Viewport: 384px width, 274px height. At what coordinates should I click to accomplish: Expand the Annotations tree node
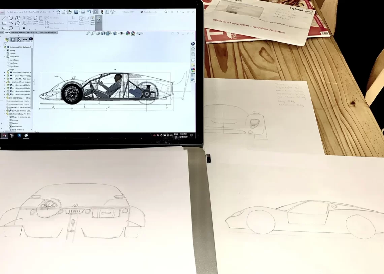click(5, 57)
